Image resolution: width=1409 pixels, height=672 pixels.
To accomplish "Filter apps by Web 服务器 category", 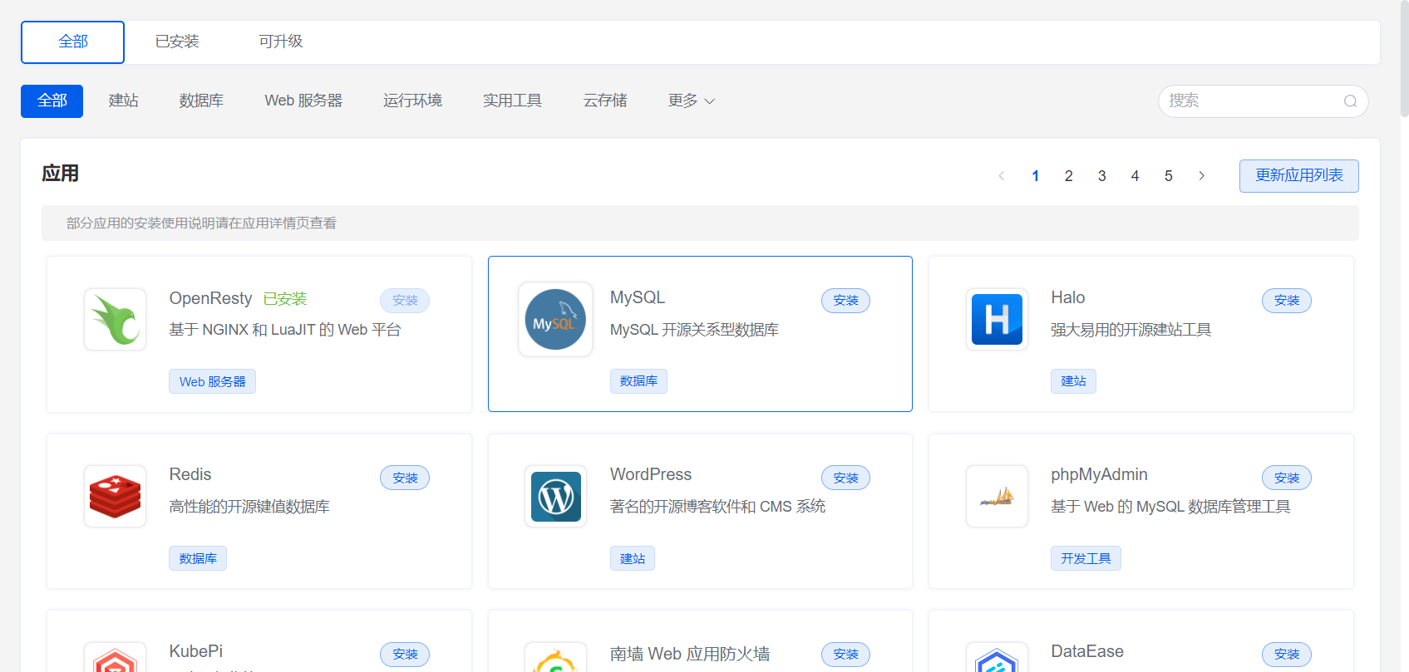I will pos(303,101).
